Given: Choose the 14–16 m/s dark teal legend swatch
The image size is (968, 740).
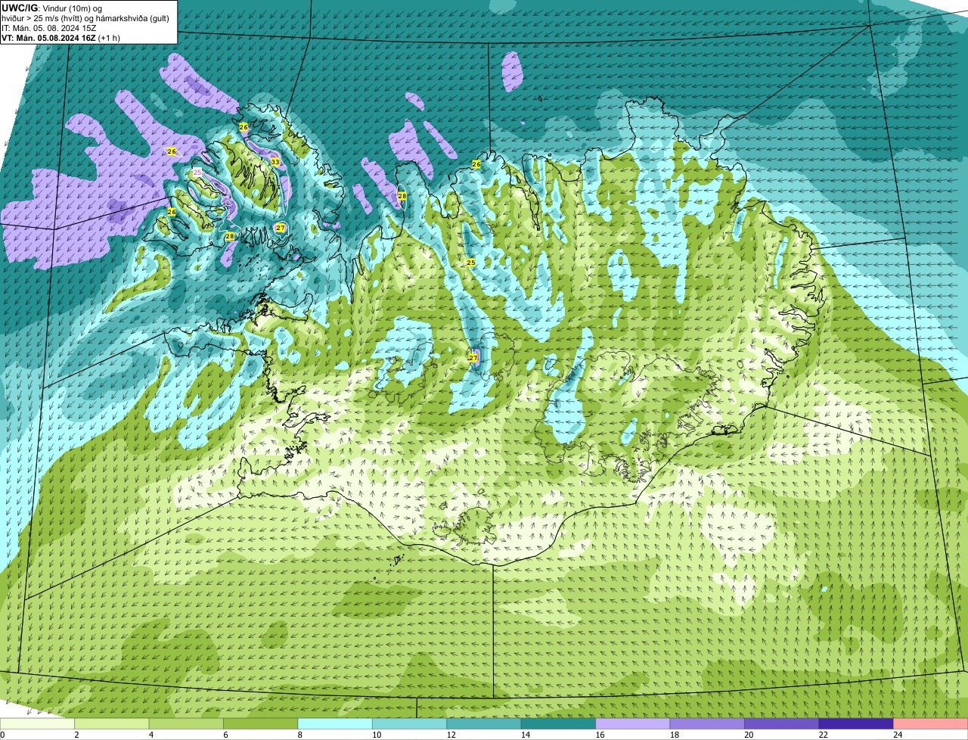Looking at the screenshot, I should coord(559,723).
